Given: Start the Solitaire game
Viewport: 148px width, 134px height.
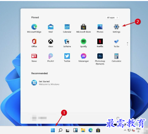Looking at the screenshot, I should (x=67, y=43).
